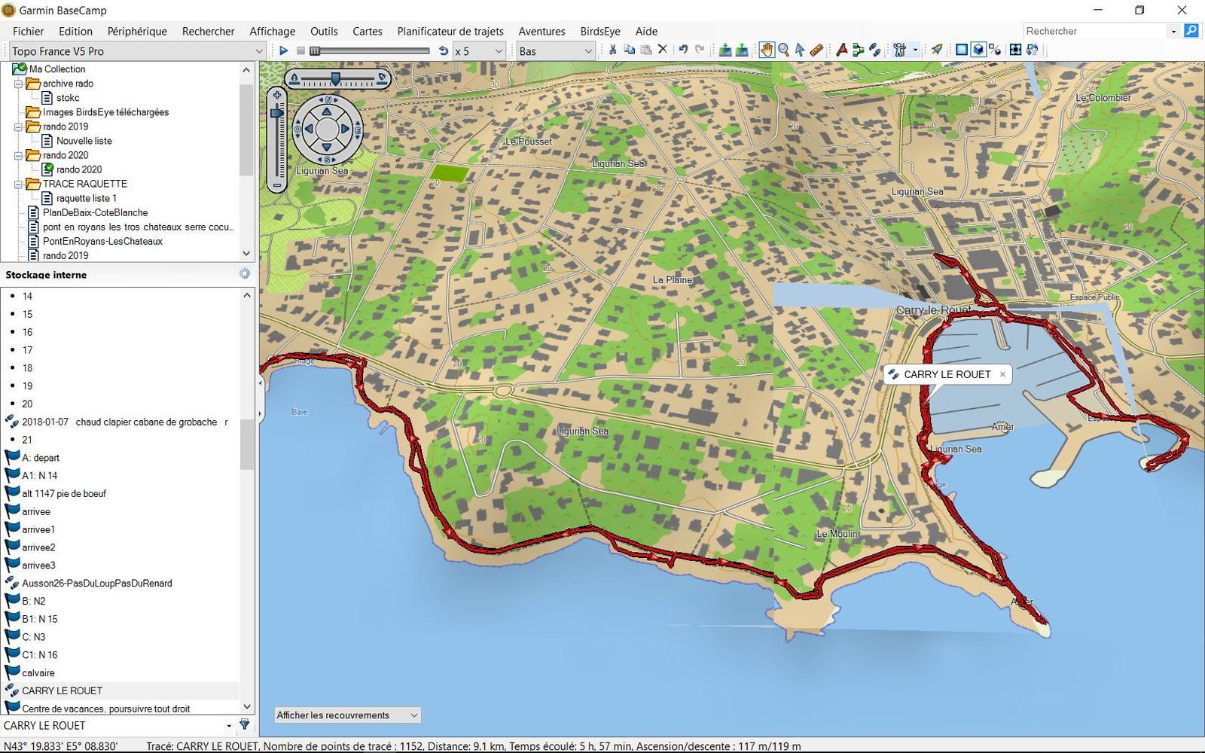Click the loop playback arrow icon
This screenshot has height=753, width=1205.
point(443,50)
